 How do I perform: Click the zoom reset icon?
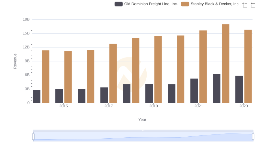pos(253,5)
